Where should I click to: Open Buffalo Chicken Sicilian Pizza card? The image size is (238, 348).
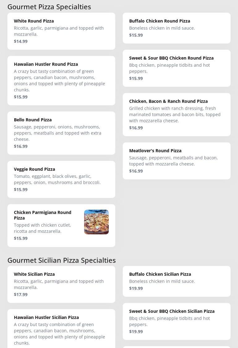[x=176, y=281]
